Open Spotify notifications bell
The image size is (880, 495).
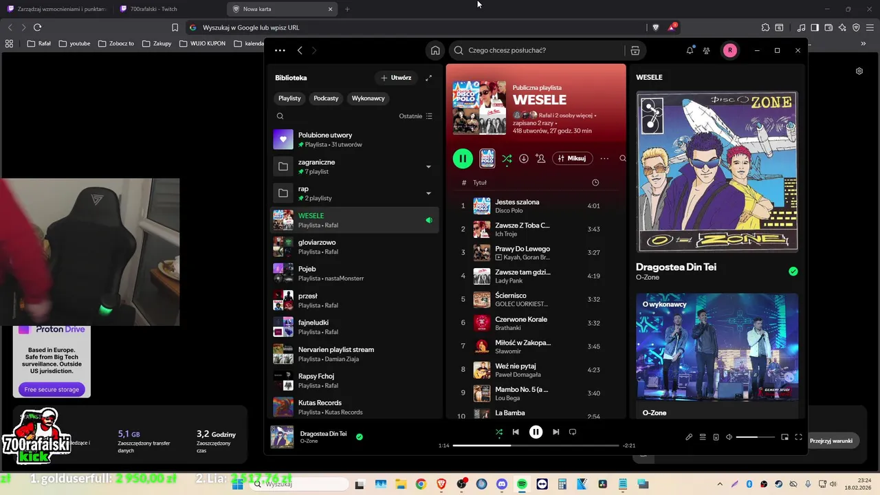[690, 50]
